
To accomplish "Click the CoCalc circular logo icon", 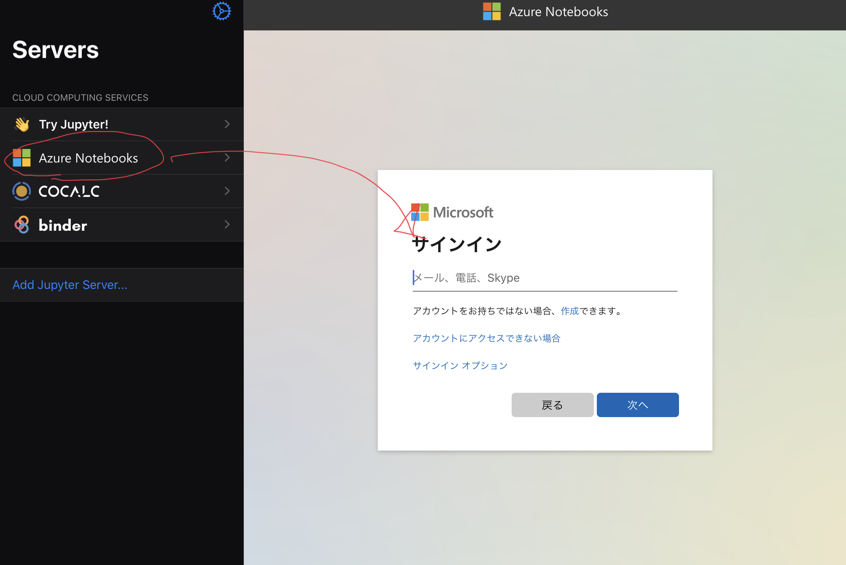I will point(22,191).
